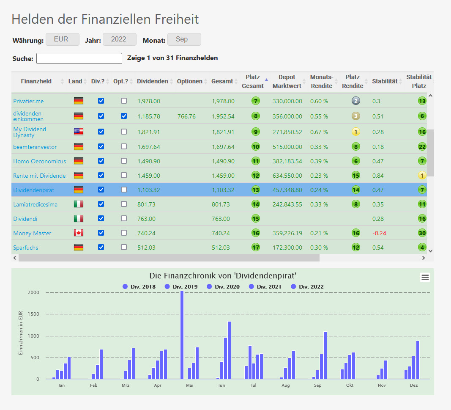Click Italy flag in Lamiatredicesima row

[79, 204]
